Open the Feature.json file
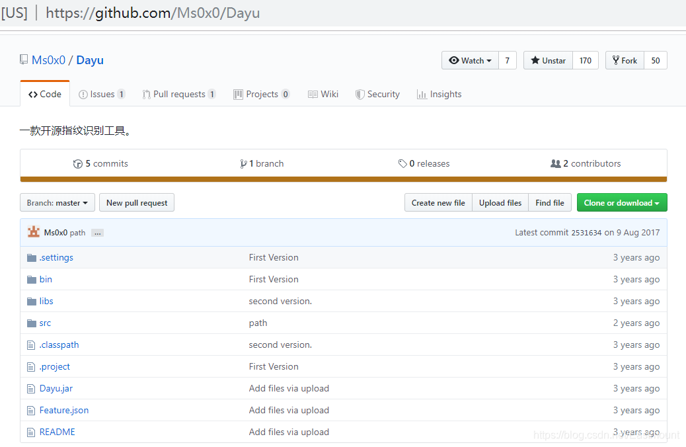686x447 pixels. point(64,410)
